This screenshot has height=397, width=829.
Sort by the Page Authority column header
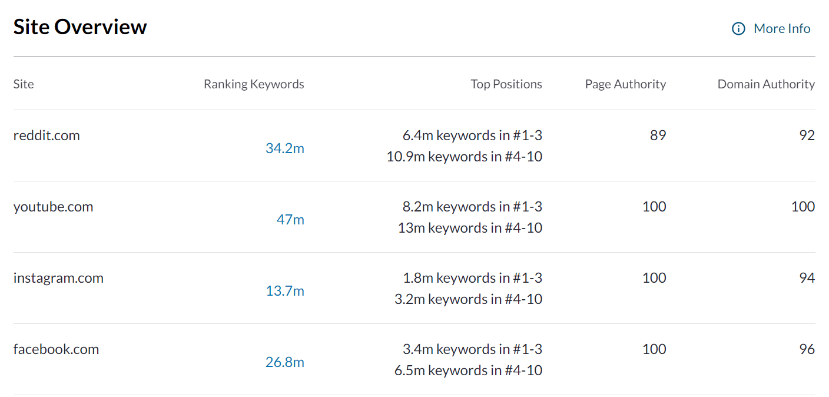tap(625, 84)
